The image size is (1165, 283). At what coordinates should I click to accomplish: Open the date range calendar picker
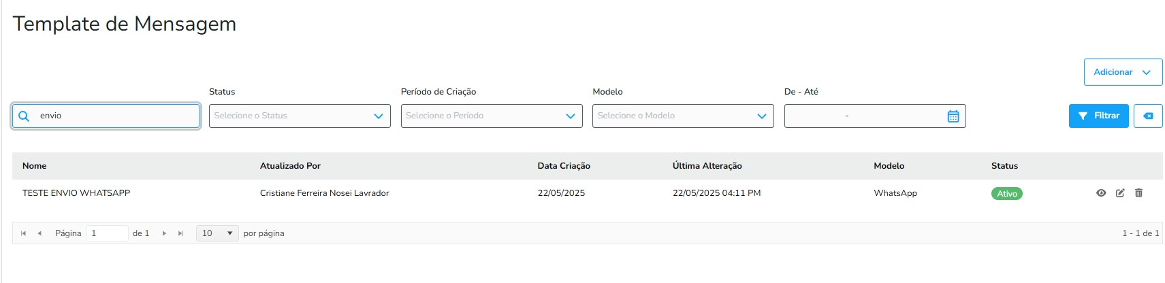pyautogui.click(x=953, y=116)
